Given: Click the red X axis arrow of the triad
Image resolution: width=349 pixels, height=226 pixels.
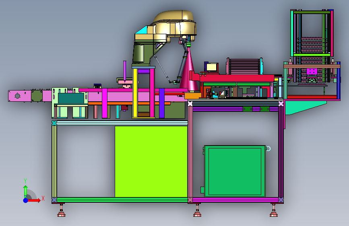Looking at the screenshot, I should coord(35,200).
